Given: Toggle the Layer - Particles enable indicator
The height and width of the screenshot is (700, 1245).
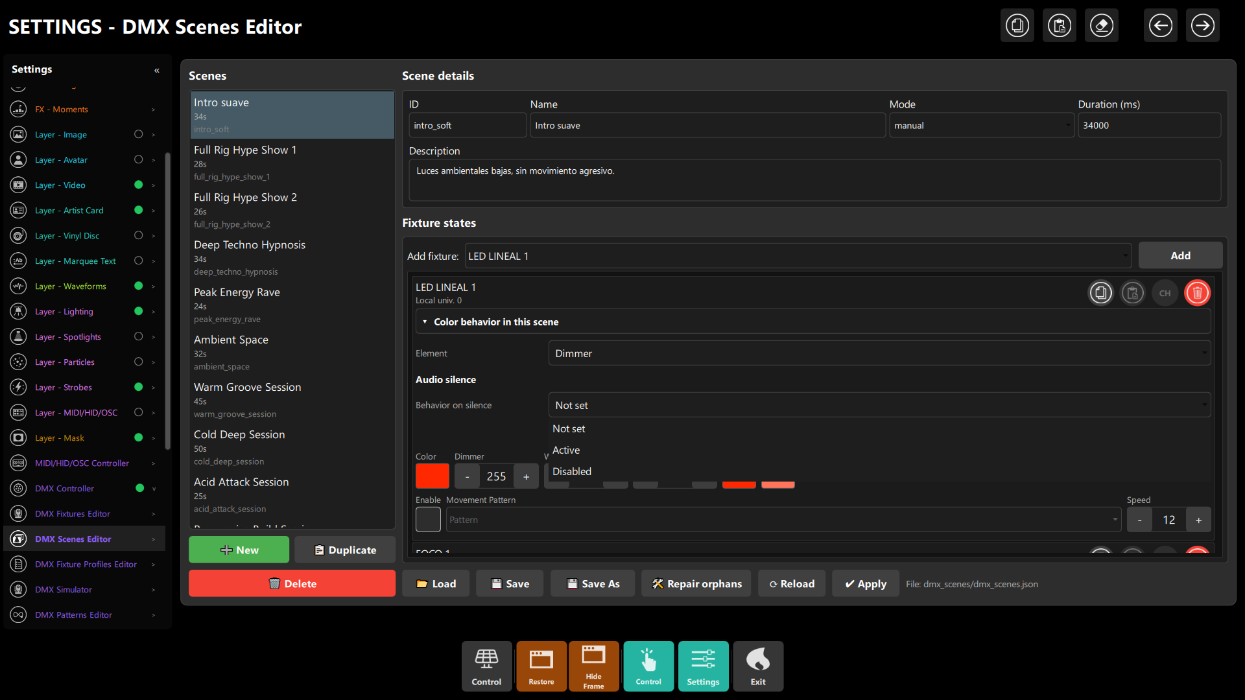Looking at the screenshot, I should coord(138,362).
